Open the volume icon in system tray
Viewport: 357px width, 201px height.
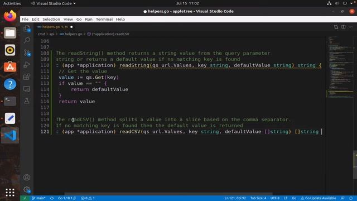tap(337, 3)
